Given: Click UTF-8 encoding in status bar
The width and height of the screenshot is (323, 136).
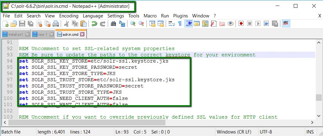Looking at the screenshot, I should pyautogui.click(x=266, y=132).
